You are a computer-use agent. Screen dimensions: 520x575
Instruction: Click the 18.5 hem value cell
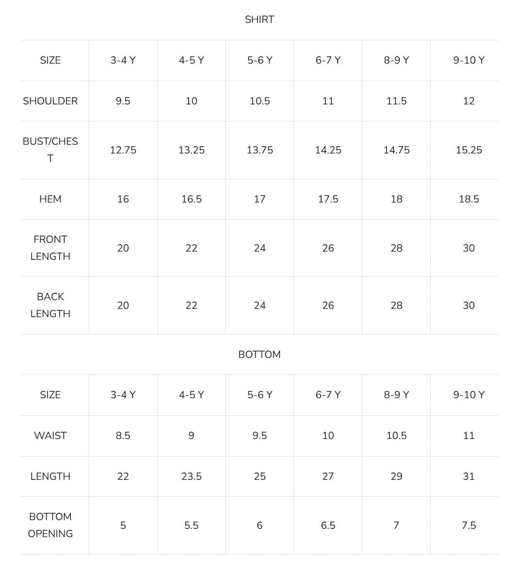coord(469,199)
